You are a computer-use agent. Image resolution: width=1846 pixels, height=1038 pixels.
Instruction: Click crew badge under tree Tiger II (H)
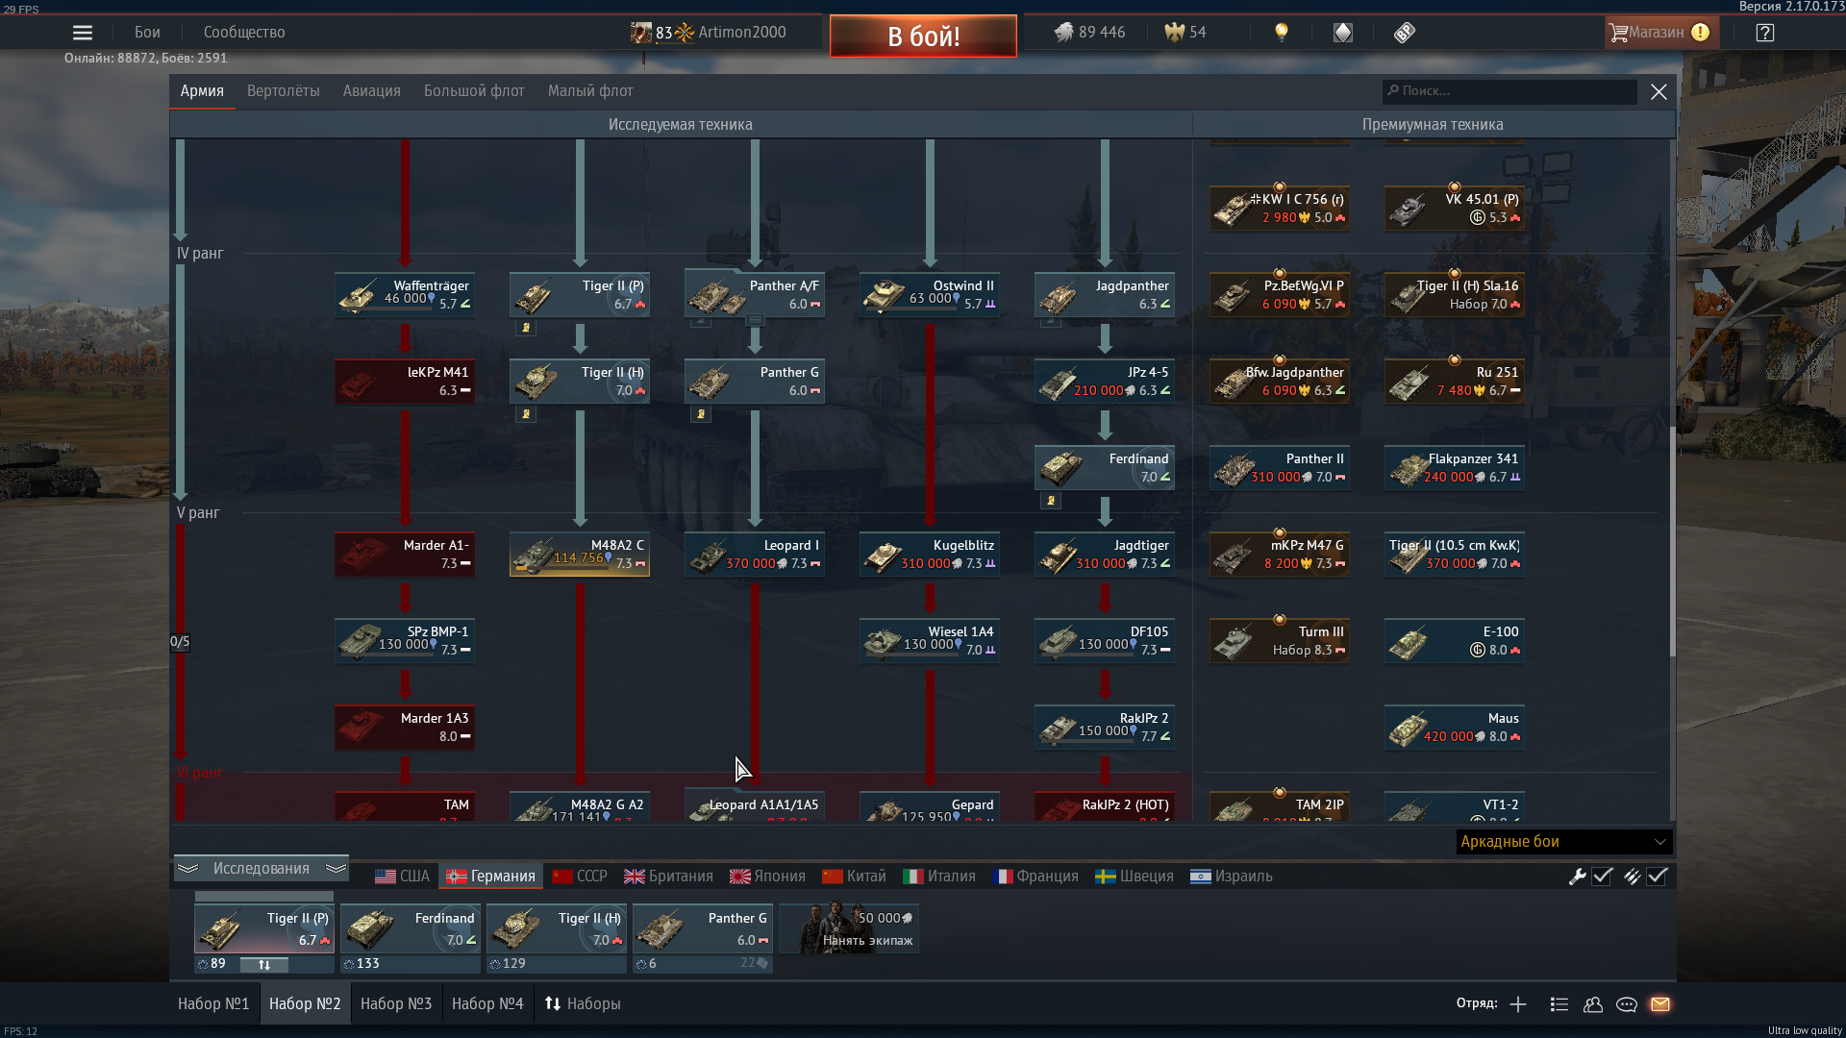pos(526,414)
